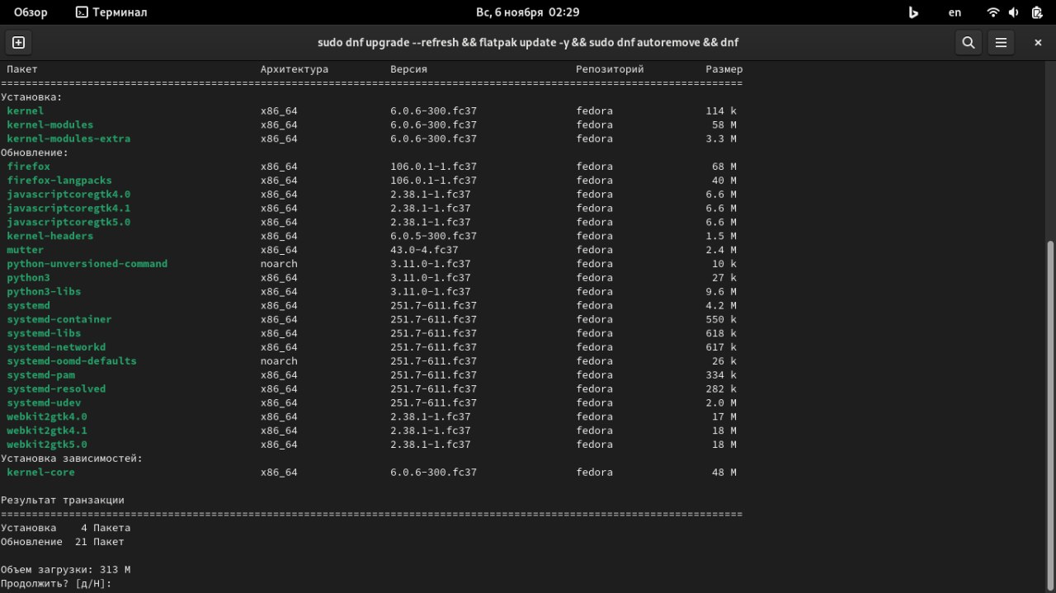Select the 'kernel-core' package name
This screenshot has height=593, width=1056.
(x=40, y=473)
